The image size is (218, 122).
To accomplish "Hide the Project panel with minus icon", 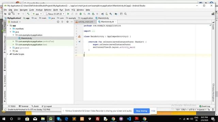I will coord(72,22).
